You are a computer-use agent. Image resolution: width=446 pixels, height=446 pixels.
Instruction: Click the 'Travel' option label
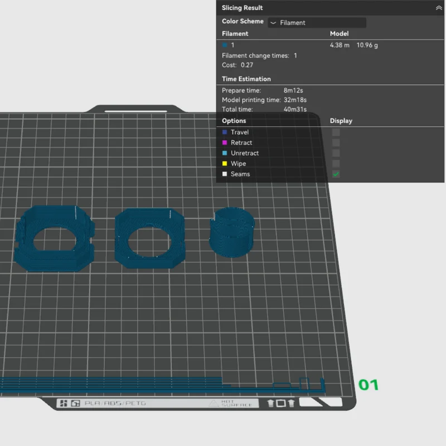click(x=240, y=132)
